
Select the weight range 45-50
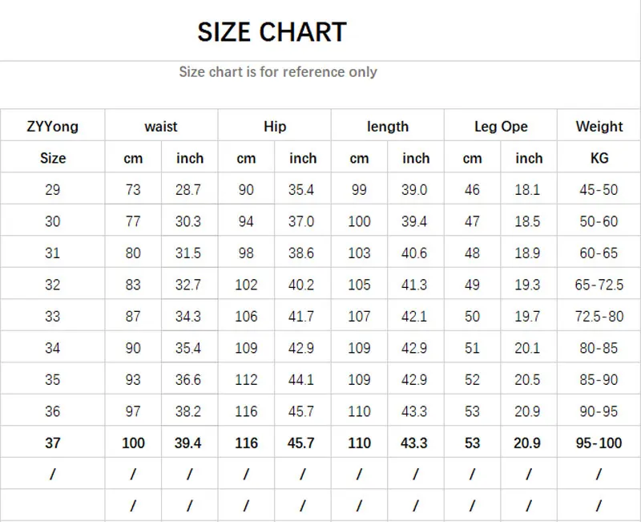coord(599,190)
